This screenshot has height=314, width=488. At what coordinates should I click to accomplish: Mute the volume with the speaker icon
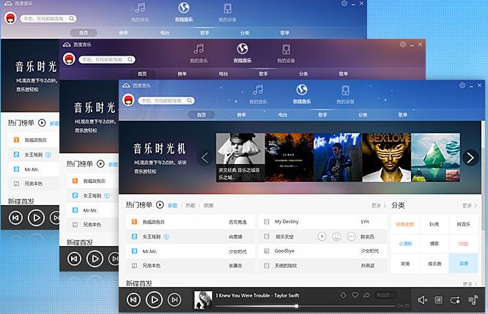423,299
